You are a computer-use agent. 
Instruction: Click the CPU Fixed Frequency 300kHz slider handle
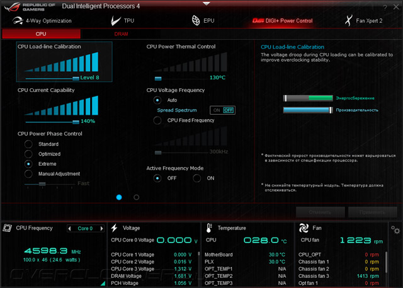[x=158, y=153]
